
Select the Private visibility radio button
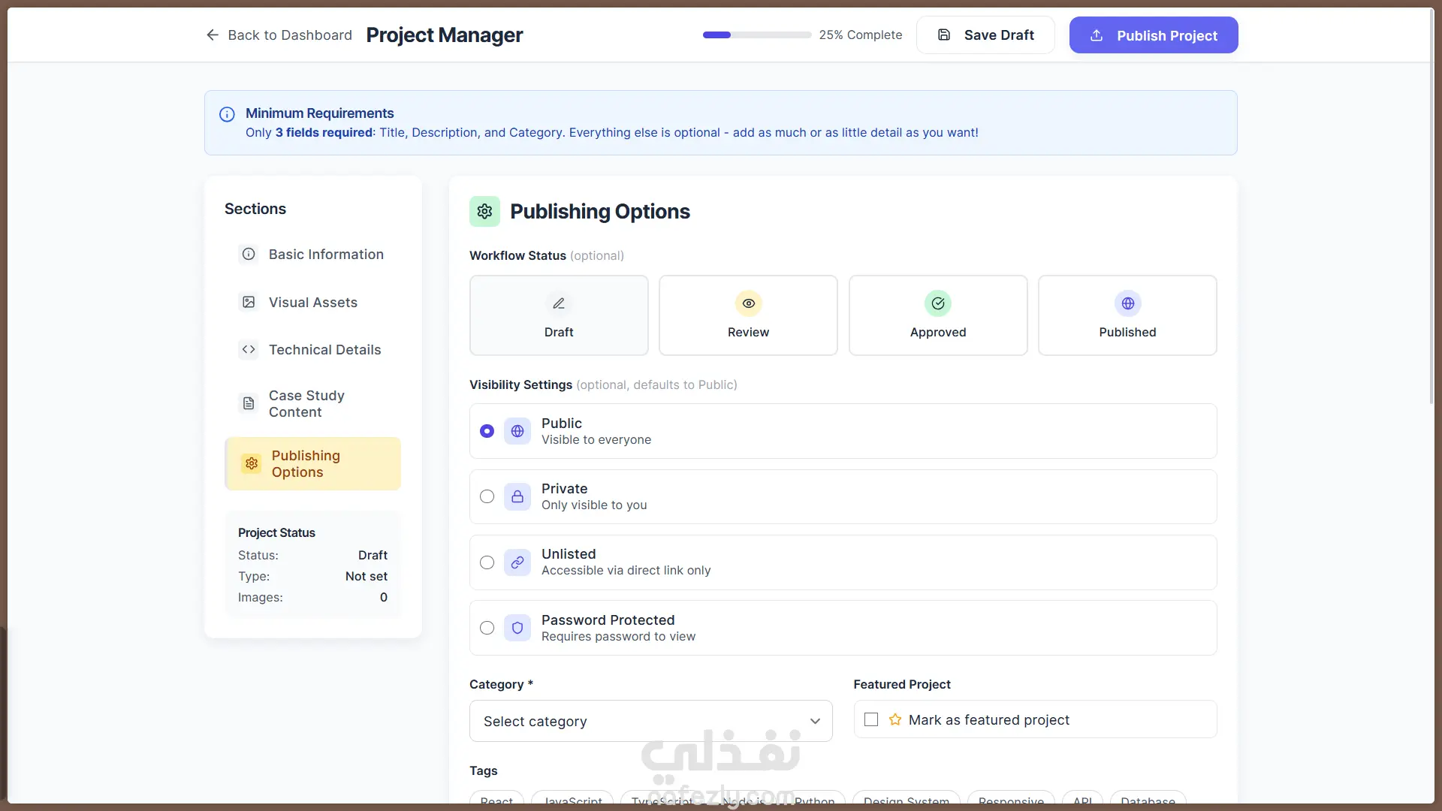tap(487, 496)
